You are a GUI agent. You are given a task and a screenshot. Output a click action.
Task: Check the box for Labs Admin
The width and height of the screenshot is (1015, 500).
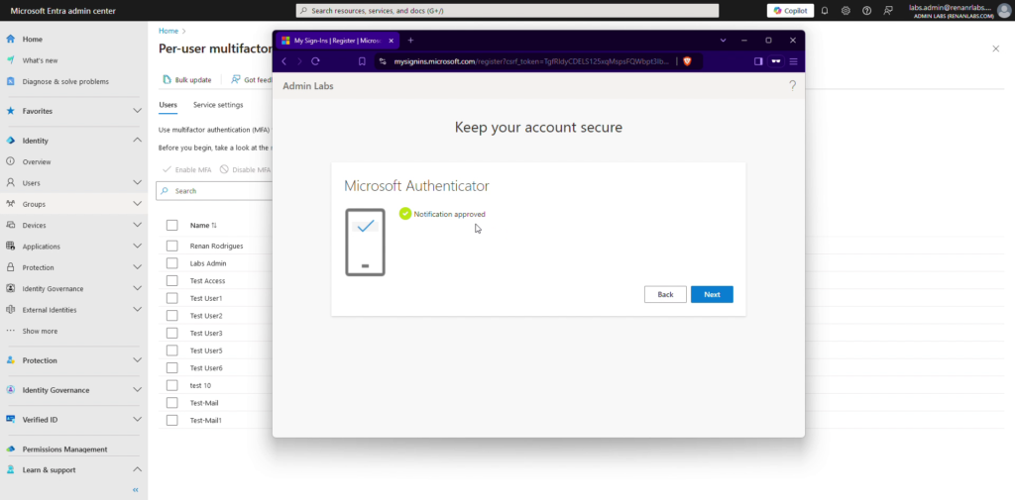171,263
